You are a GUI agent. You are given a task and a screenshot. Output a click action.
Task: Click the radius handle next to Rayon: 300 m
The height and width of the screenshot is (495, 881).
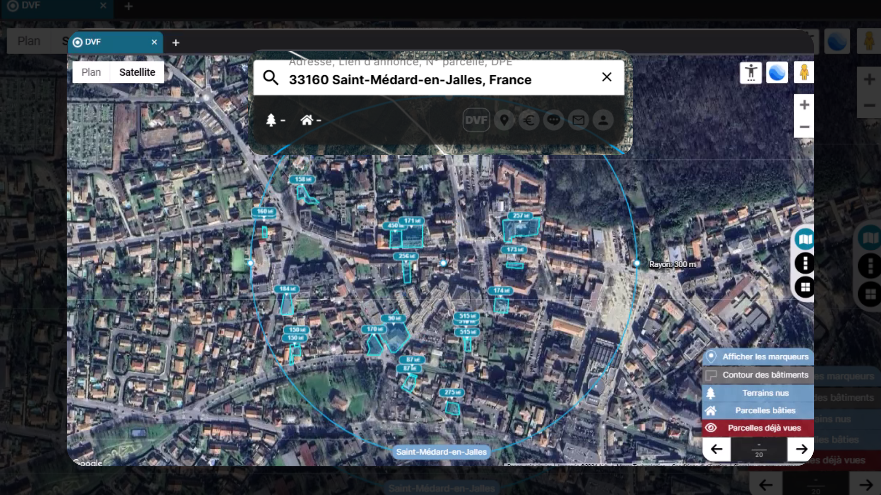(637, 264)
